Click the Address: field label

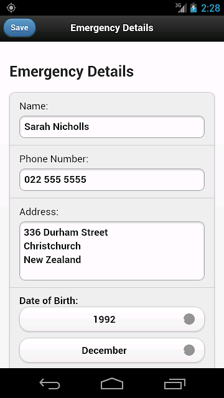point(39,211)
